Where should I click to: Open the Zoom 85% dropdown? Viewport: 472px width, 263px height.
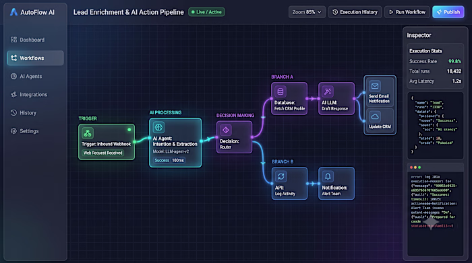pos(307,12)
